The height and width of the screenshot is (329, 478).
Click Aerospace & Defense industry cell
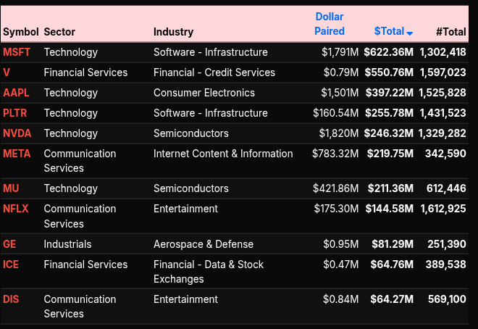[x=204, y=244]
